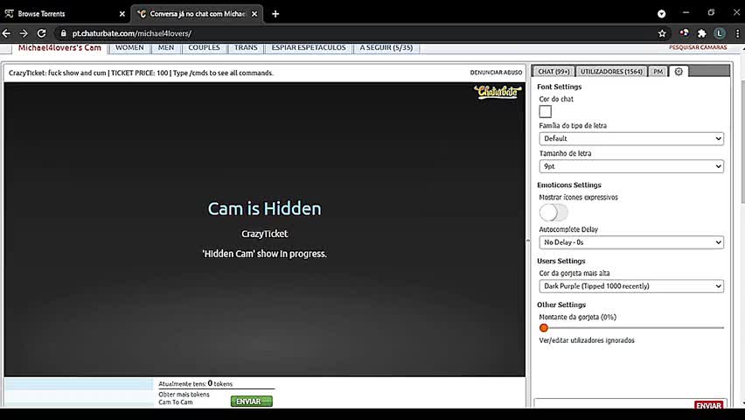Screen dimensions: 745x420
Task: Switch to the UTILIZADORES tab
Action: pos(611,72)
